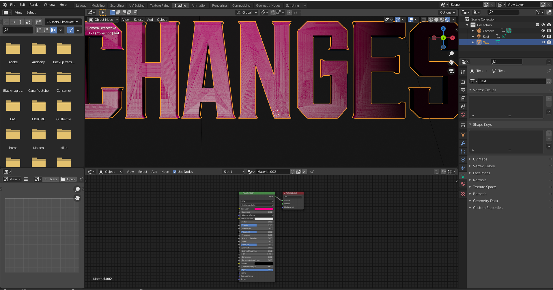Open the Render menu
Screen dimensions: 553x290
[34, 5]
